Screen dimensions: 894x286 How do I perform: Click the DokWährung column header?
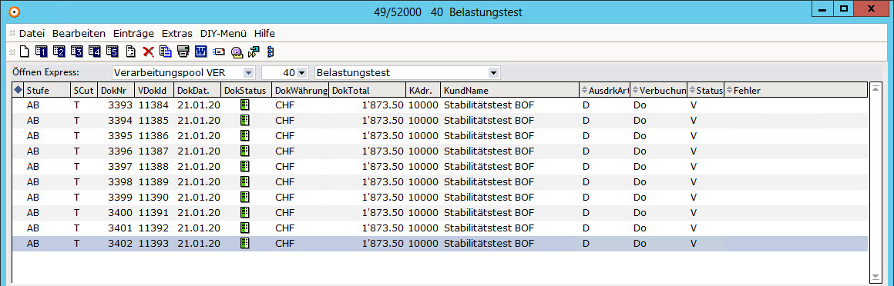(x=300, y=90)
